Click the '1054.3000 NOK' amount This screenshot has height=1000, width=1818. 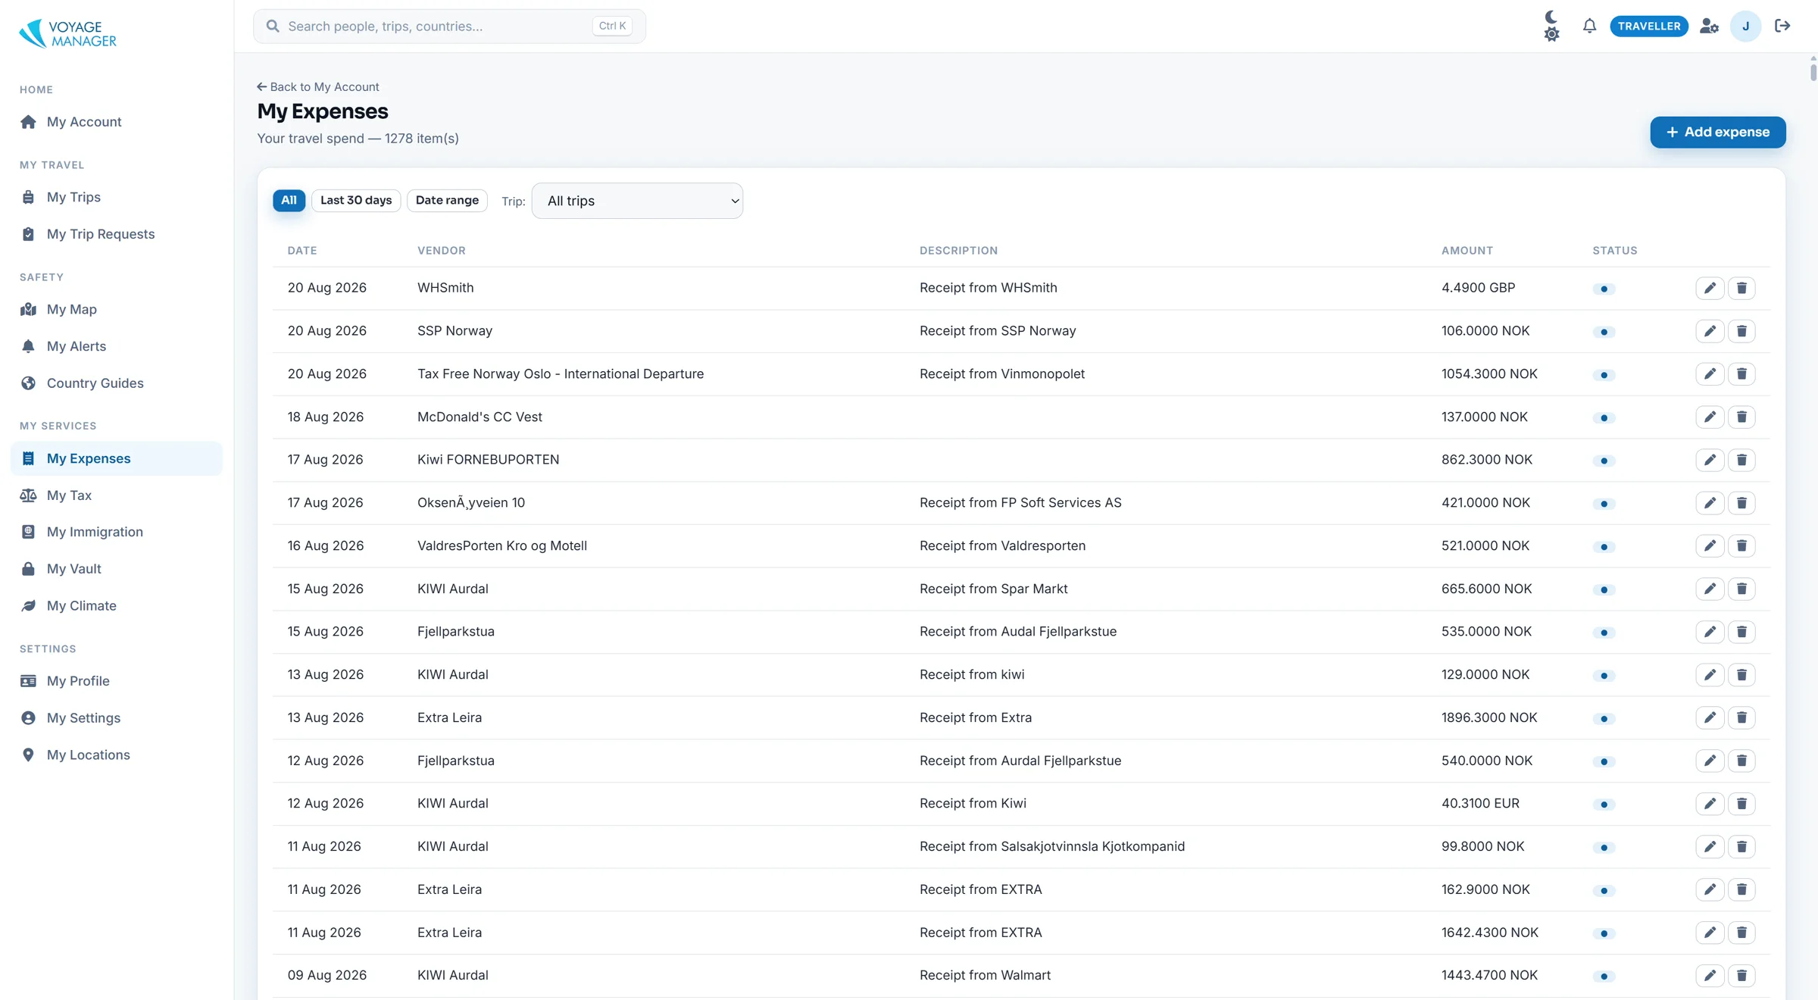click(x=1489, y=373)
